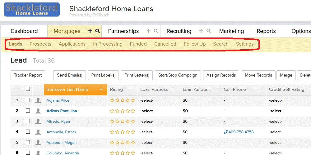Tick the checkbox for Appleton, Megan
Image resolution: width=311 pixels, height=155 pixels.
click(28, 142)
